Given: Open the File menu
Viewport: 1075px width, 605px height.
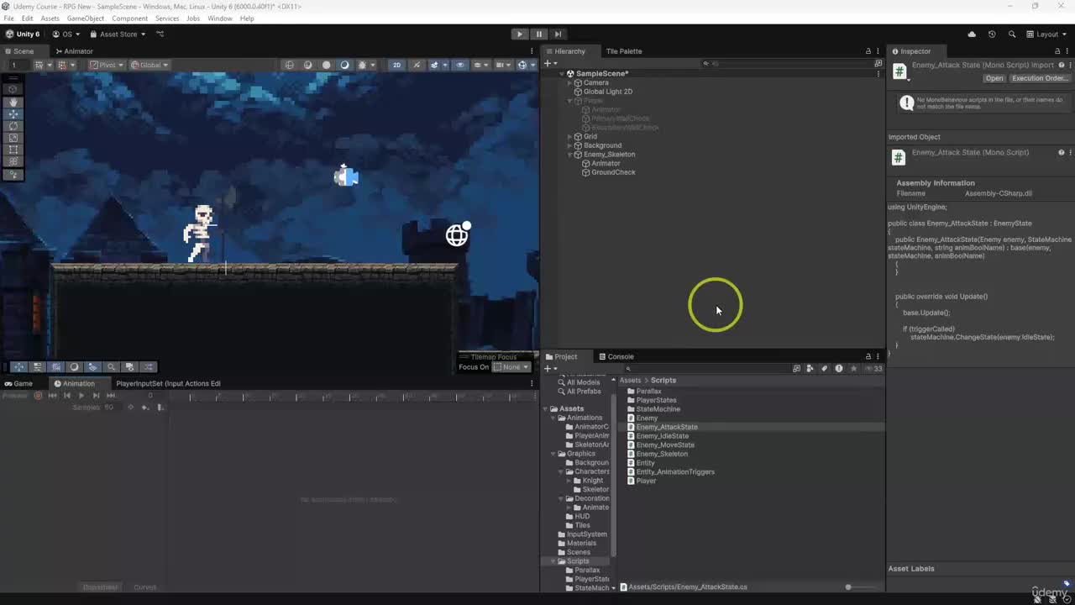Looking at the screenshot, I should click(8, 18).
